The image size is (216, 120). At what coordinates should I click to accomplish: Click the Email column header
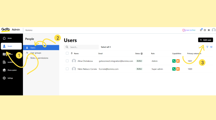pyautogui.click(x=101, y=54)
